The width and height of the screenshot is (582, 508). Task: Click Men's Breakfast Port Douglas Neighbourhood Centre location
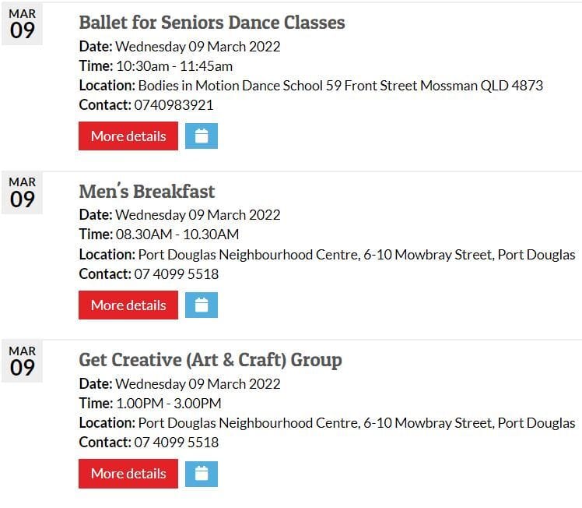point(356,255)
